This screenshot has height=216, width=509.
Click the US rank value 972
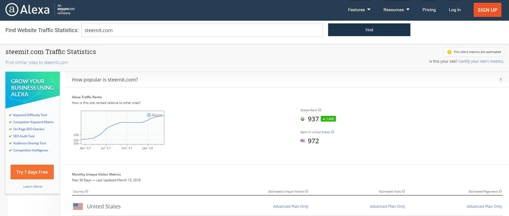(x=313, y=141)
